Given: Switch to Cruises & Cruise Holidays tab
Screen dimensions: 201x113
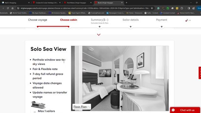Looking at the screenshot, I should pos(46,3).
